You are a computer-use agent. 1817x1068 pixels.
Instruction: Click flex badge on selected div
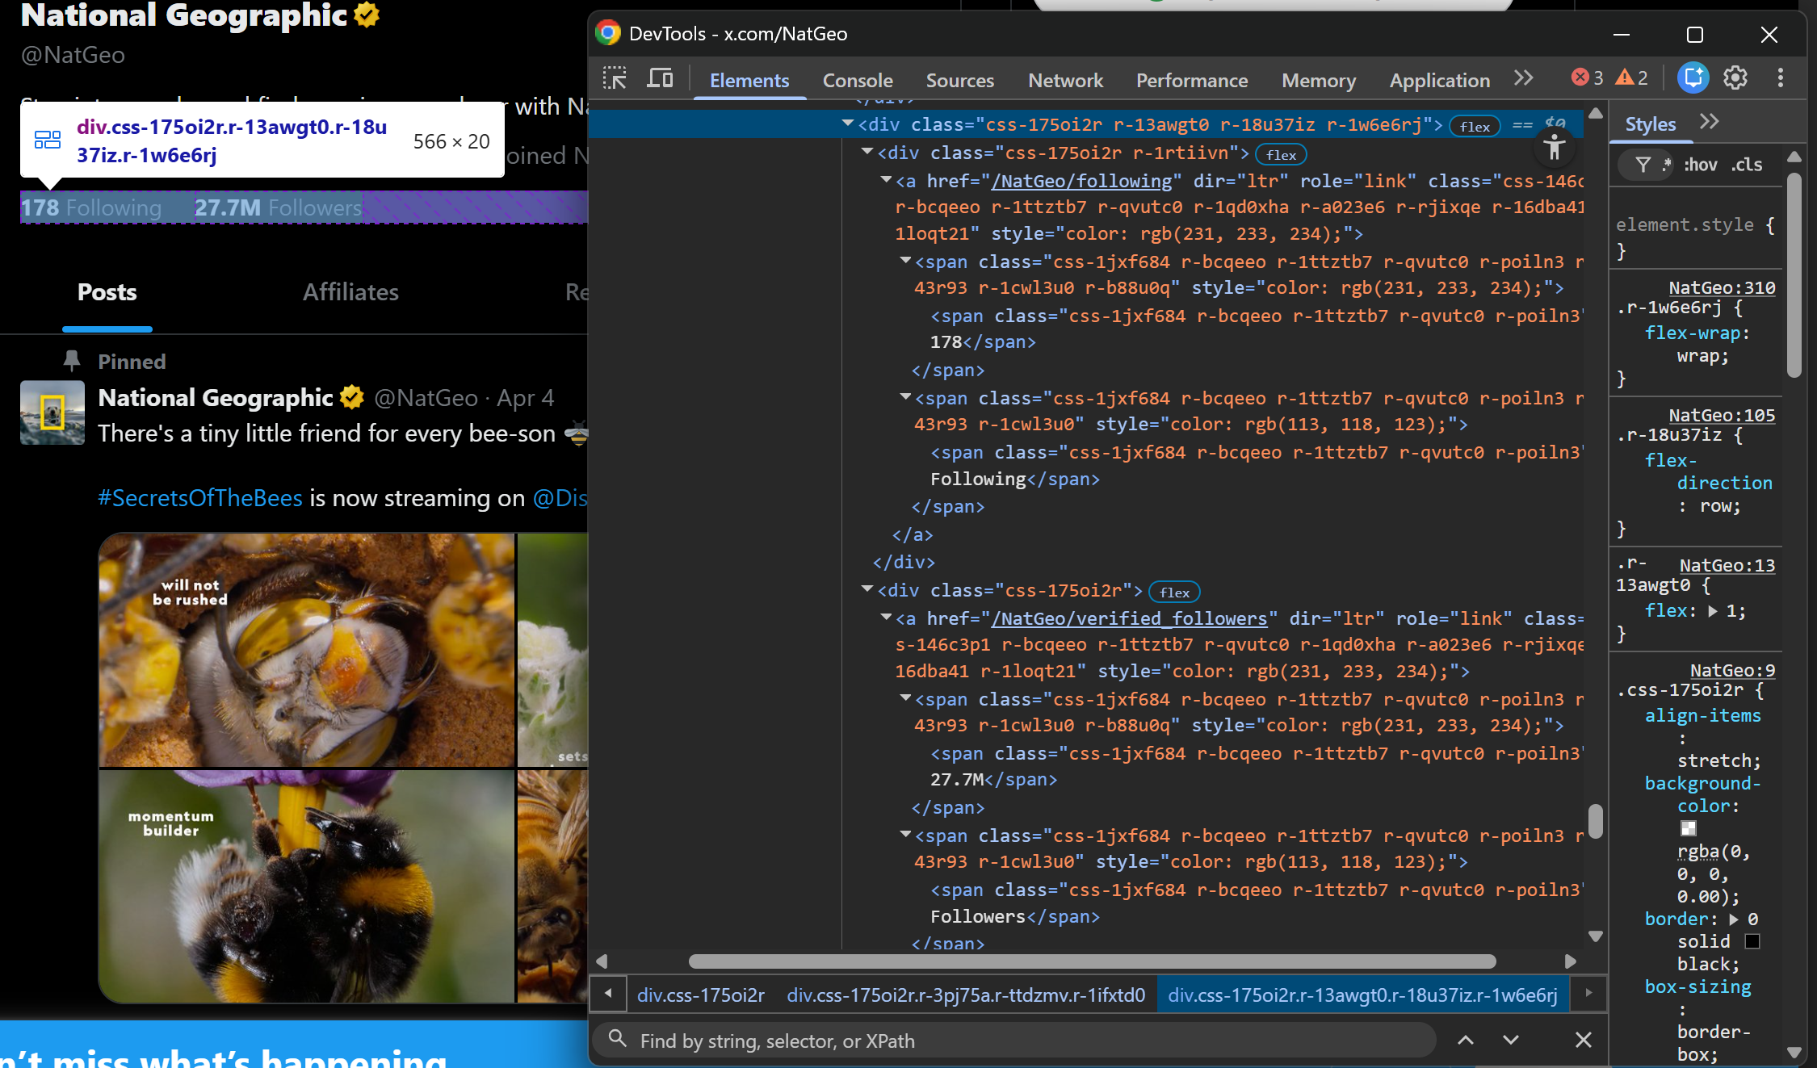(1475, 127)
